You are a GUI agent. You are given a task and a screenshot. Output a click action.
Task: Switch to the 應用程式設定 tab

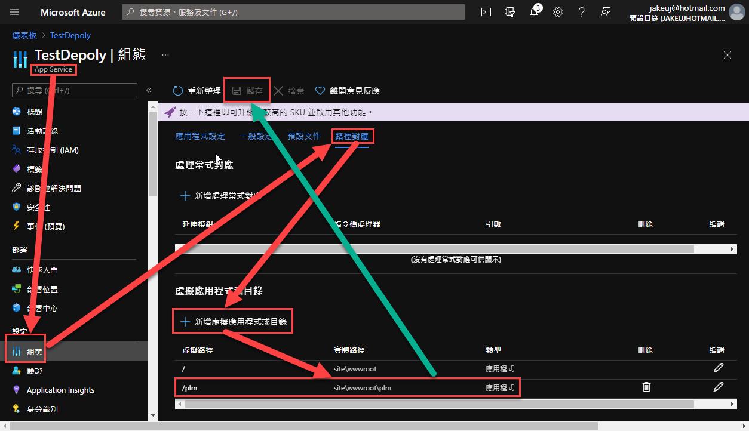(200, 136)
